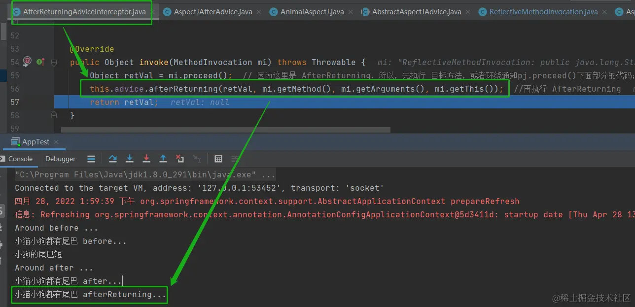Click the Step Over debugger icon

tap(113, 159)
